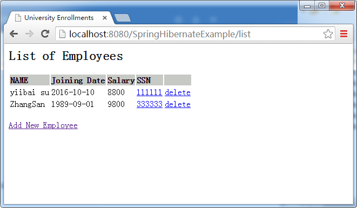357x208 pixels.
Task: Close the University Enrollments tab
Action: point(105,18)
